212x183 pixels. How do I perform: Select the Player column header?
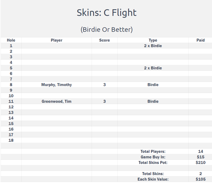point(57,40)
